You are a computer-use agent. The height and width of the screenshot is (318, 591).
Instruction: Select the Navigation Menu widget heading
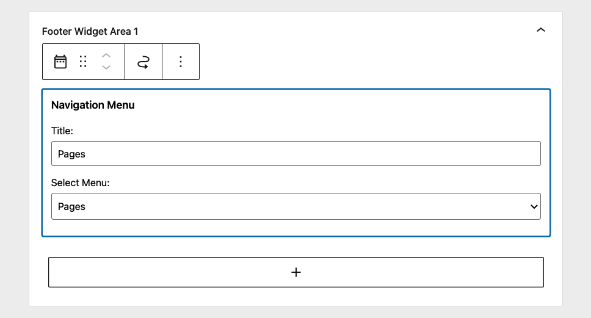(x=93, y=105)
